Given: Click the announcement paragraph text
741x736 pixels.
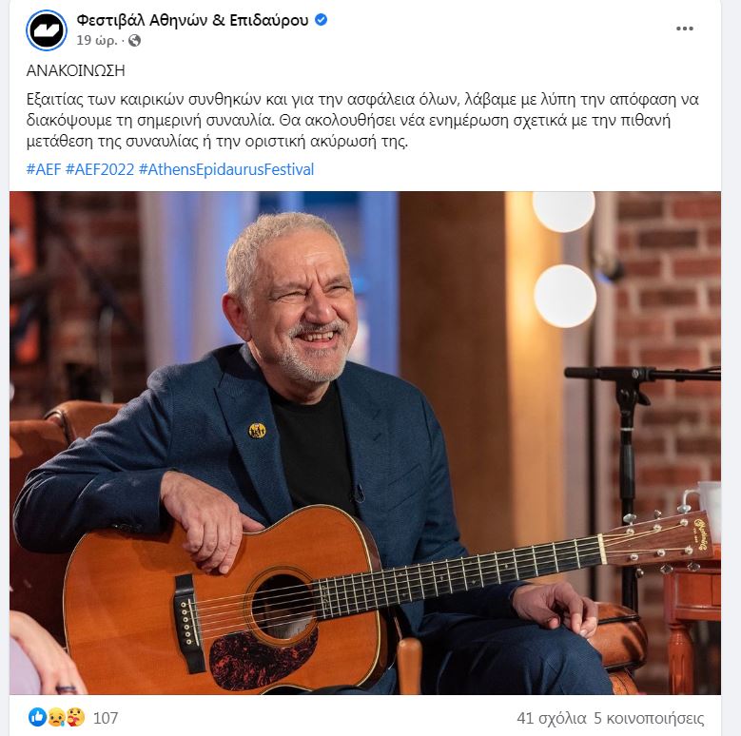Looking at the screenshot, I should [362, 121].
